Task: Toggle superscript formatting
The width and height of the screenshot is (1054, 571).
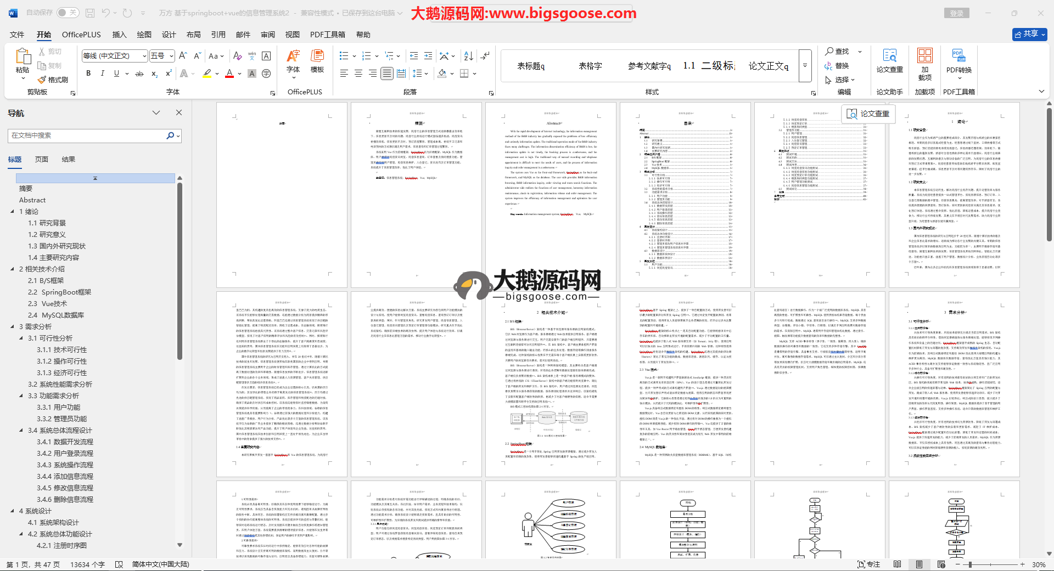Action: [x=169, y=74]
